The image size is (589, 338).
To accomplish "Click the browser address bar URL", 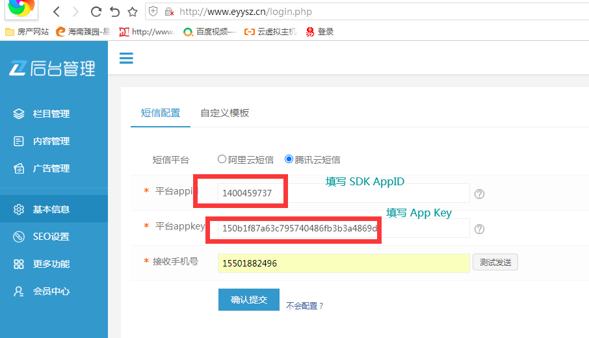I will [246, 12].
